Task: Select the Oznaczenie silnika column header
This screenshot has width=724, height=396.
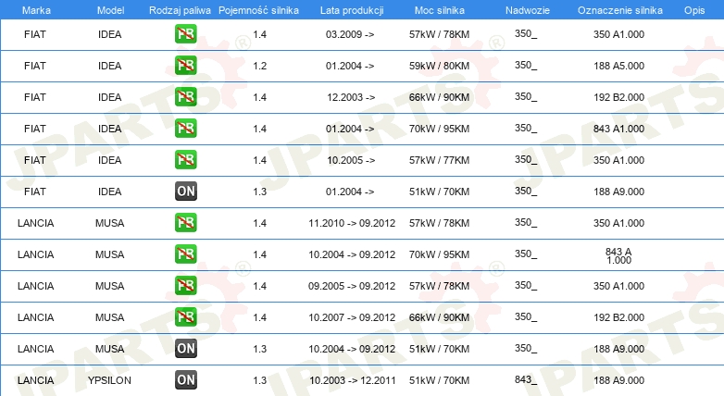Action: pyautogui.click(x=620, y=10)
